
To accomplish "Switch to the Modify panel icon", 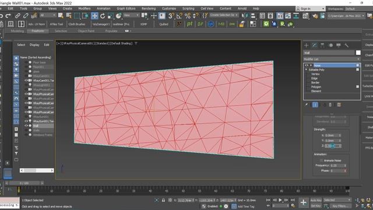I will coord(315,45).
